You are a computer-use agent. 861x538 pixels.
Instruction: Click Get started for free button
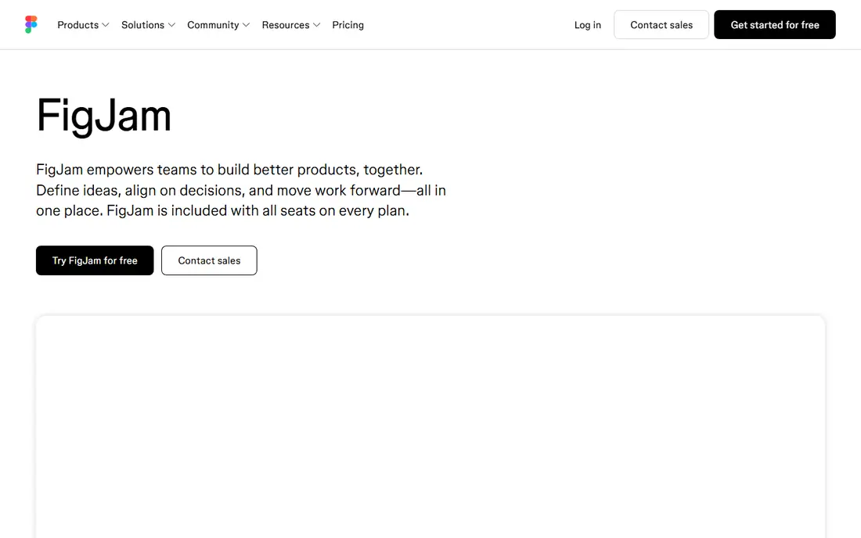[775, 25]
